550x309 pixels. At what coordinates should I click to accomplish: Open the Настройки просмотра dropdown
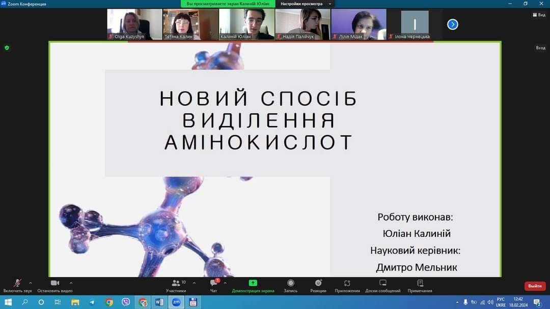[305, 4]
